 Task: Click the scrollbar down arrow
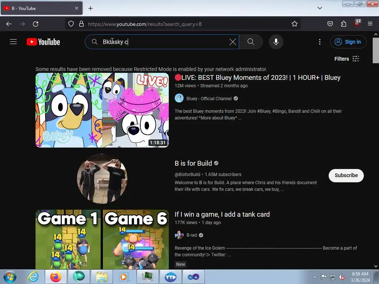click(x=376, y=266)
